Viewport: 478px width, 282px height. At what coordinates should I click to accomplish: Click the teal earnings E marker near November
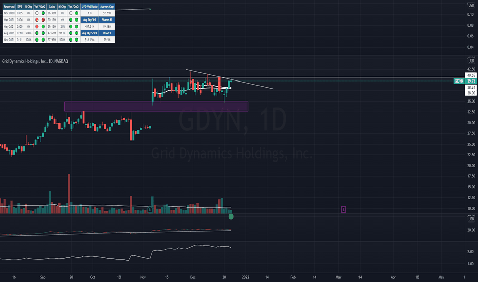tap(150, 209)
